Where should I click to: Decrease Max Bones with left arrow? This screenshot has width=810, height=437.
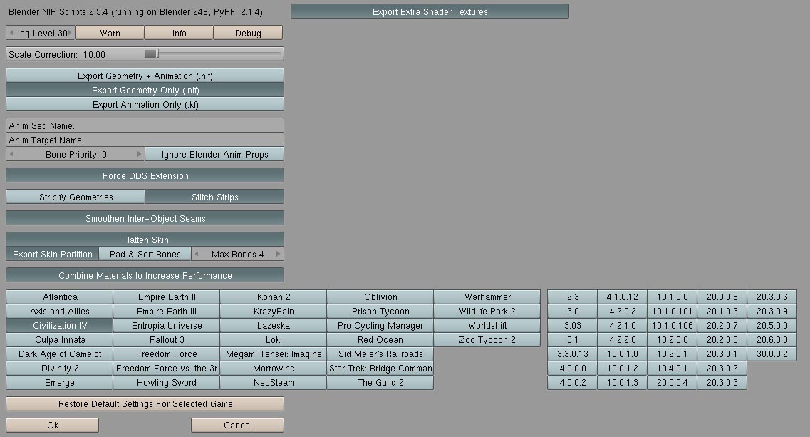197,253
